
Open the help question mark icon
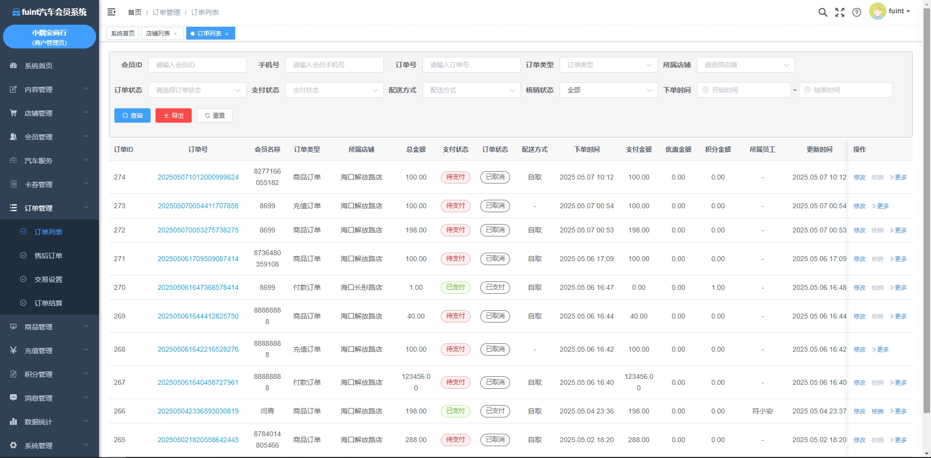856,12
